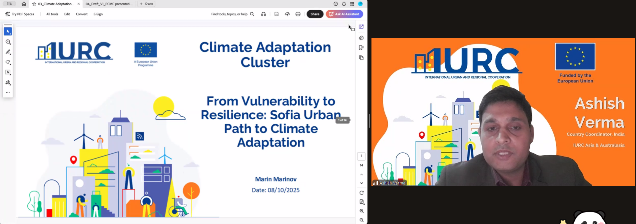Click the Share button
The height and width of the screenshot is (224, 636).
pos(315,14)
